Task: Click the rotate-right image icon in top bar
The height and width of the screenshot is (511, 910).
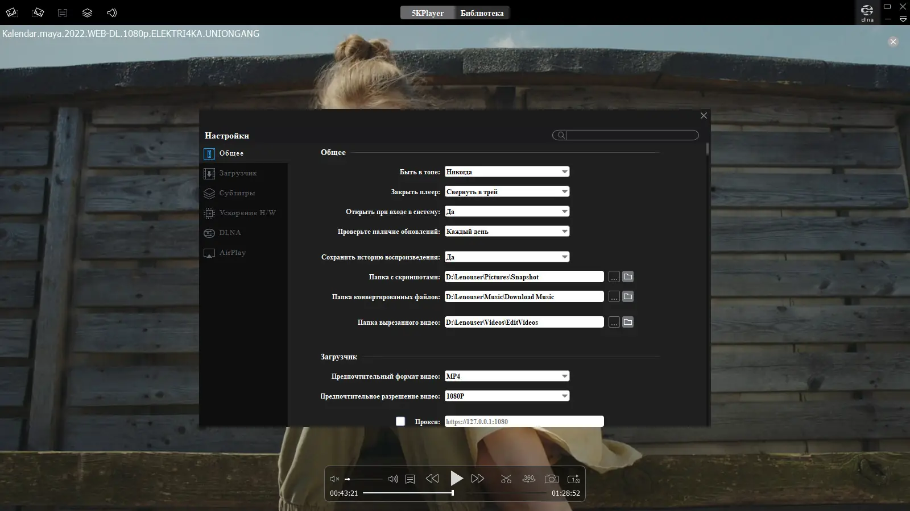Action: (38, 12)
